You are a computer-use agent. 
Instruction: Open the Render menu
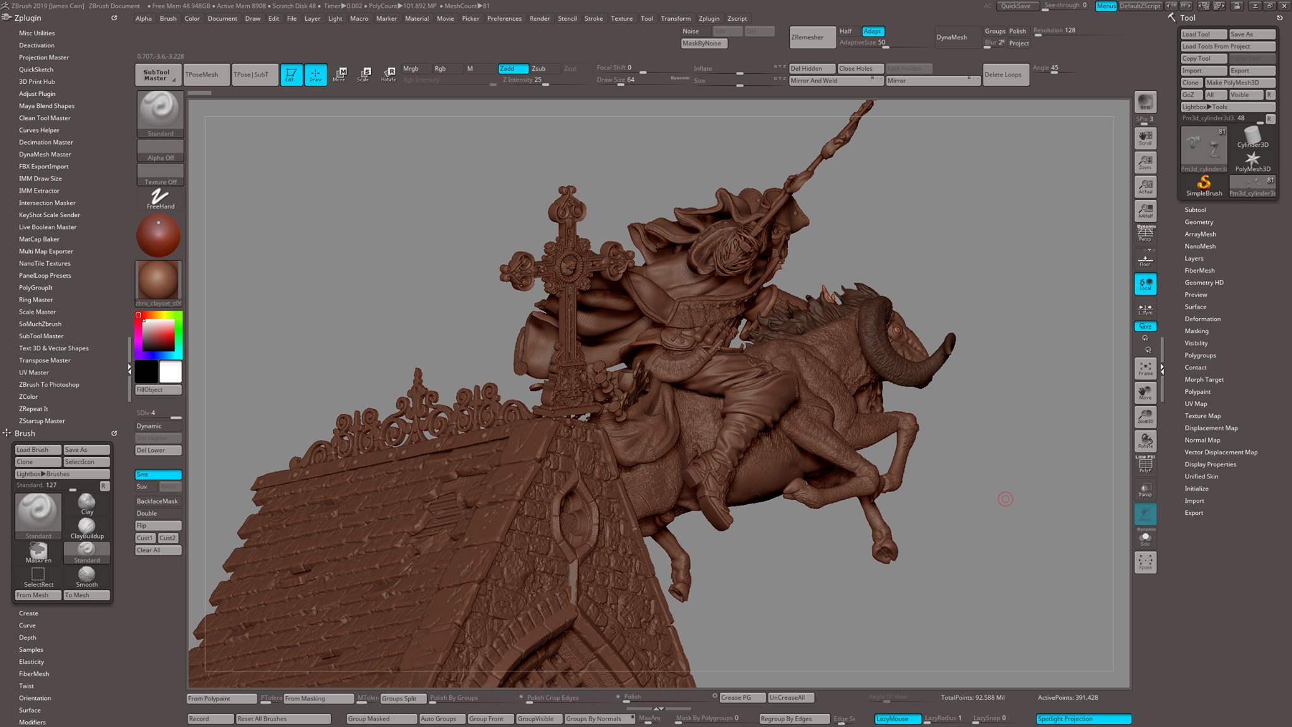[539, 18]
